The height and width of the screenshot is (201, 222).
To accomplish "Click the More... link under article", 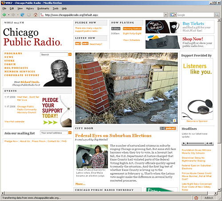I will pos(80,184).
